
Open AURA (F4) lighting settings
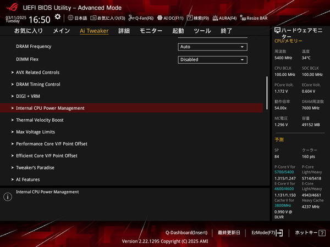coord(226,18)
